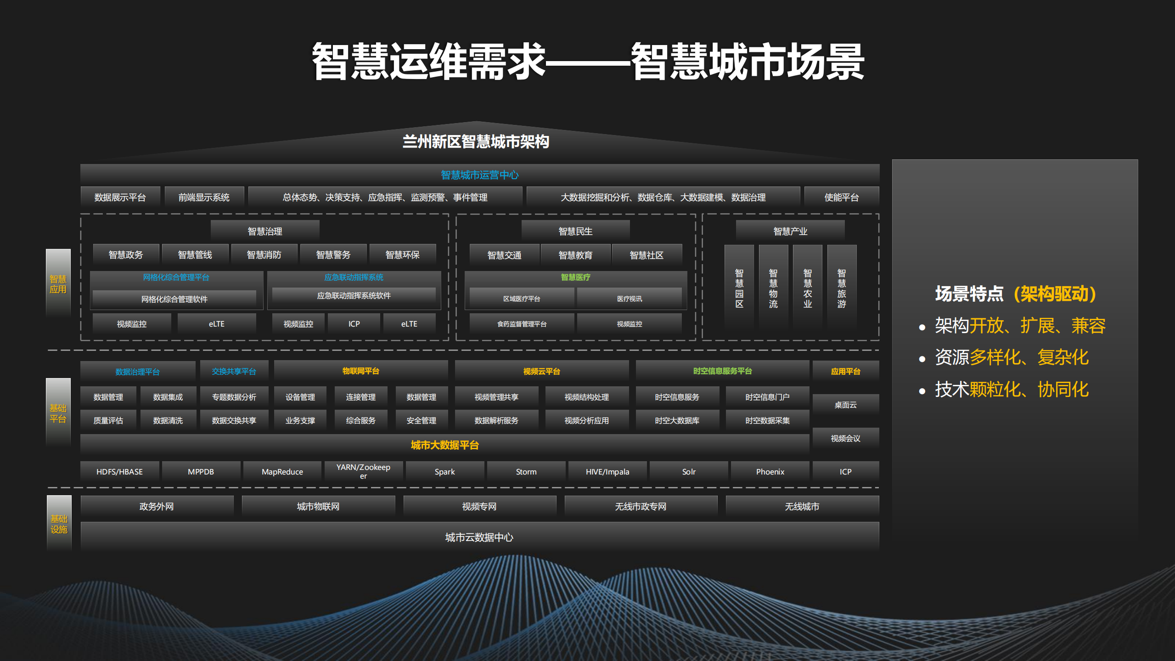Select the Spark component block
The image size is (1175, 661).
click(444, 471)
